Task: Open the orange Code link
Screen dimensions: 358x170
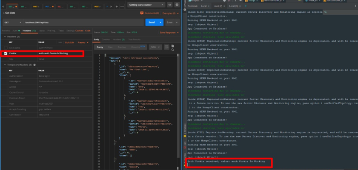Action: click(x=88, y=31)
